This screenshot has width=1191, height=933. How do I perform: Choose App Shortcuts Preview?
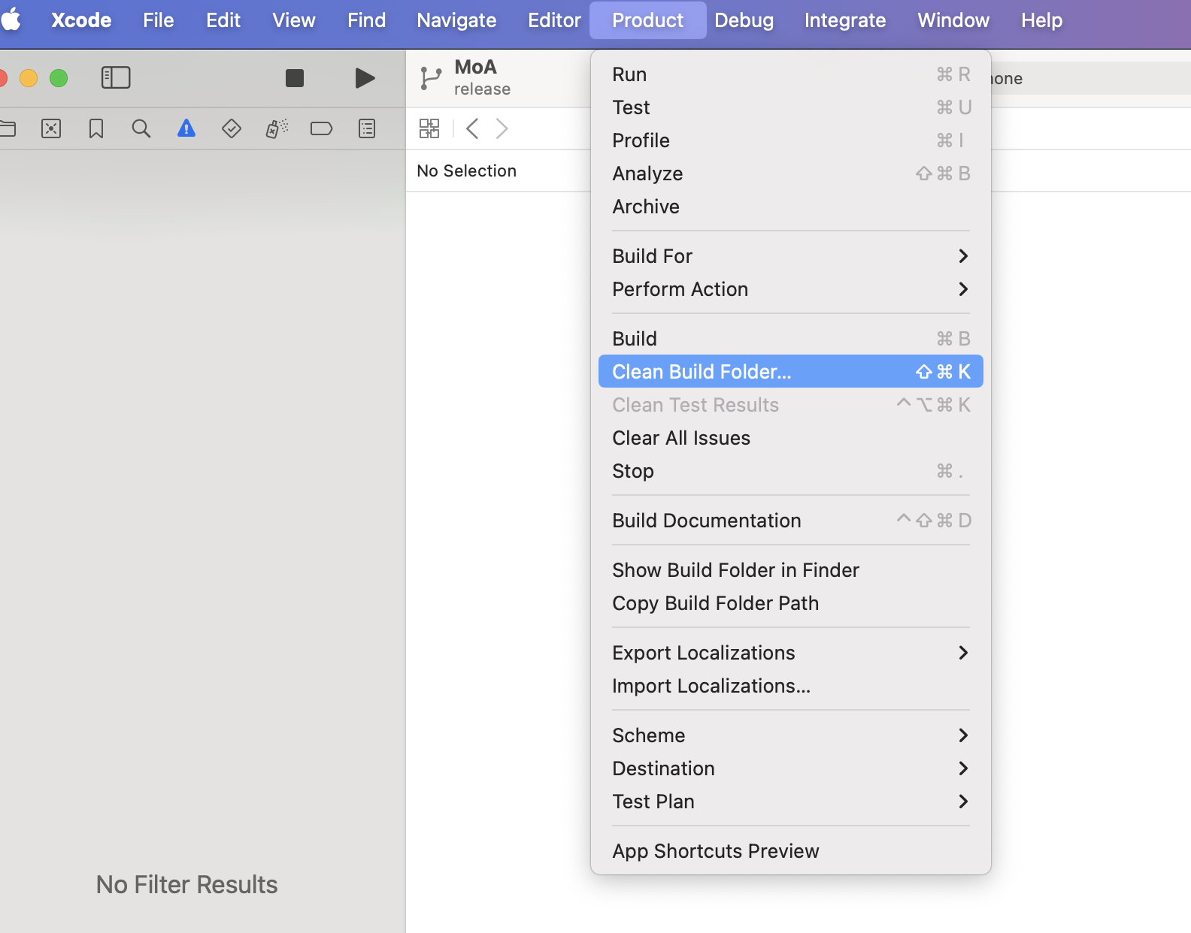point(791,851)
